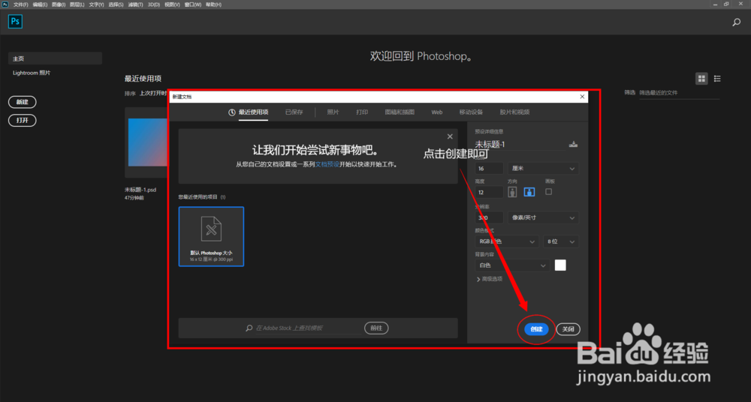
Task: Switch recent files to list view
Action: pyautogui.click(x=717, y=79)
